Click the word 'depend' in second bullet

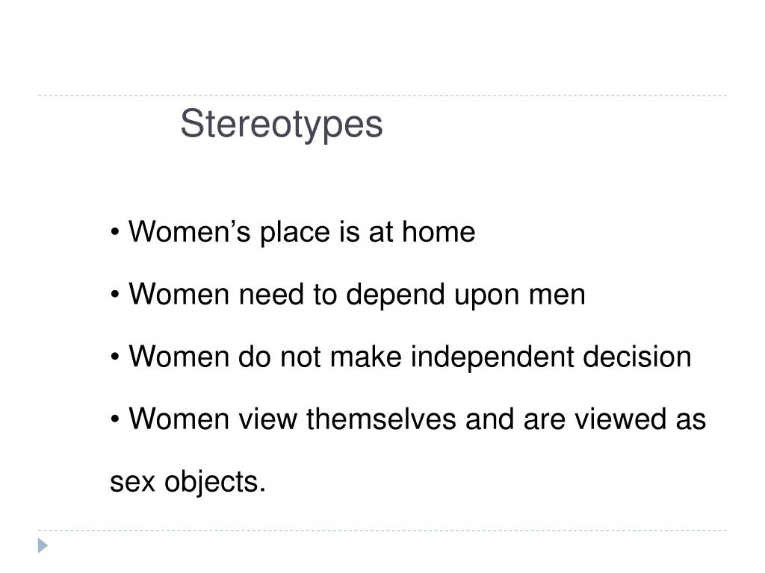coord(395,295)
